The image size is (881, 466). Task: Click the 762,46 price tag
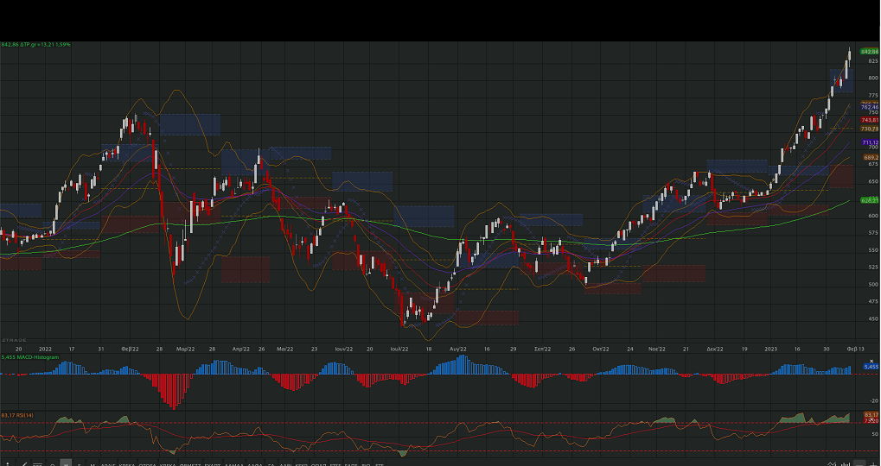(x=870, y=107)
